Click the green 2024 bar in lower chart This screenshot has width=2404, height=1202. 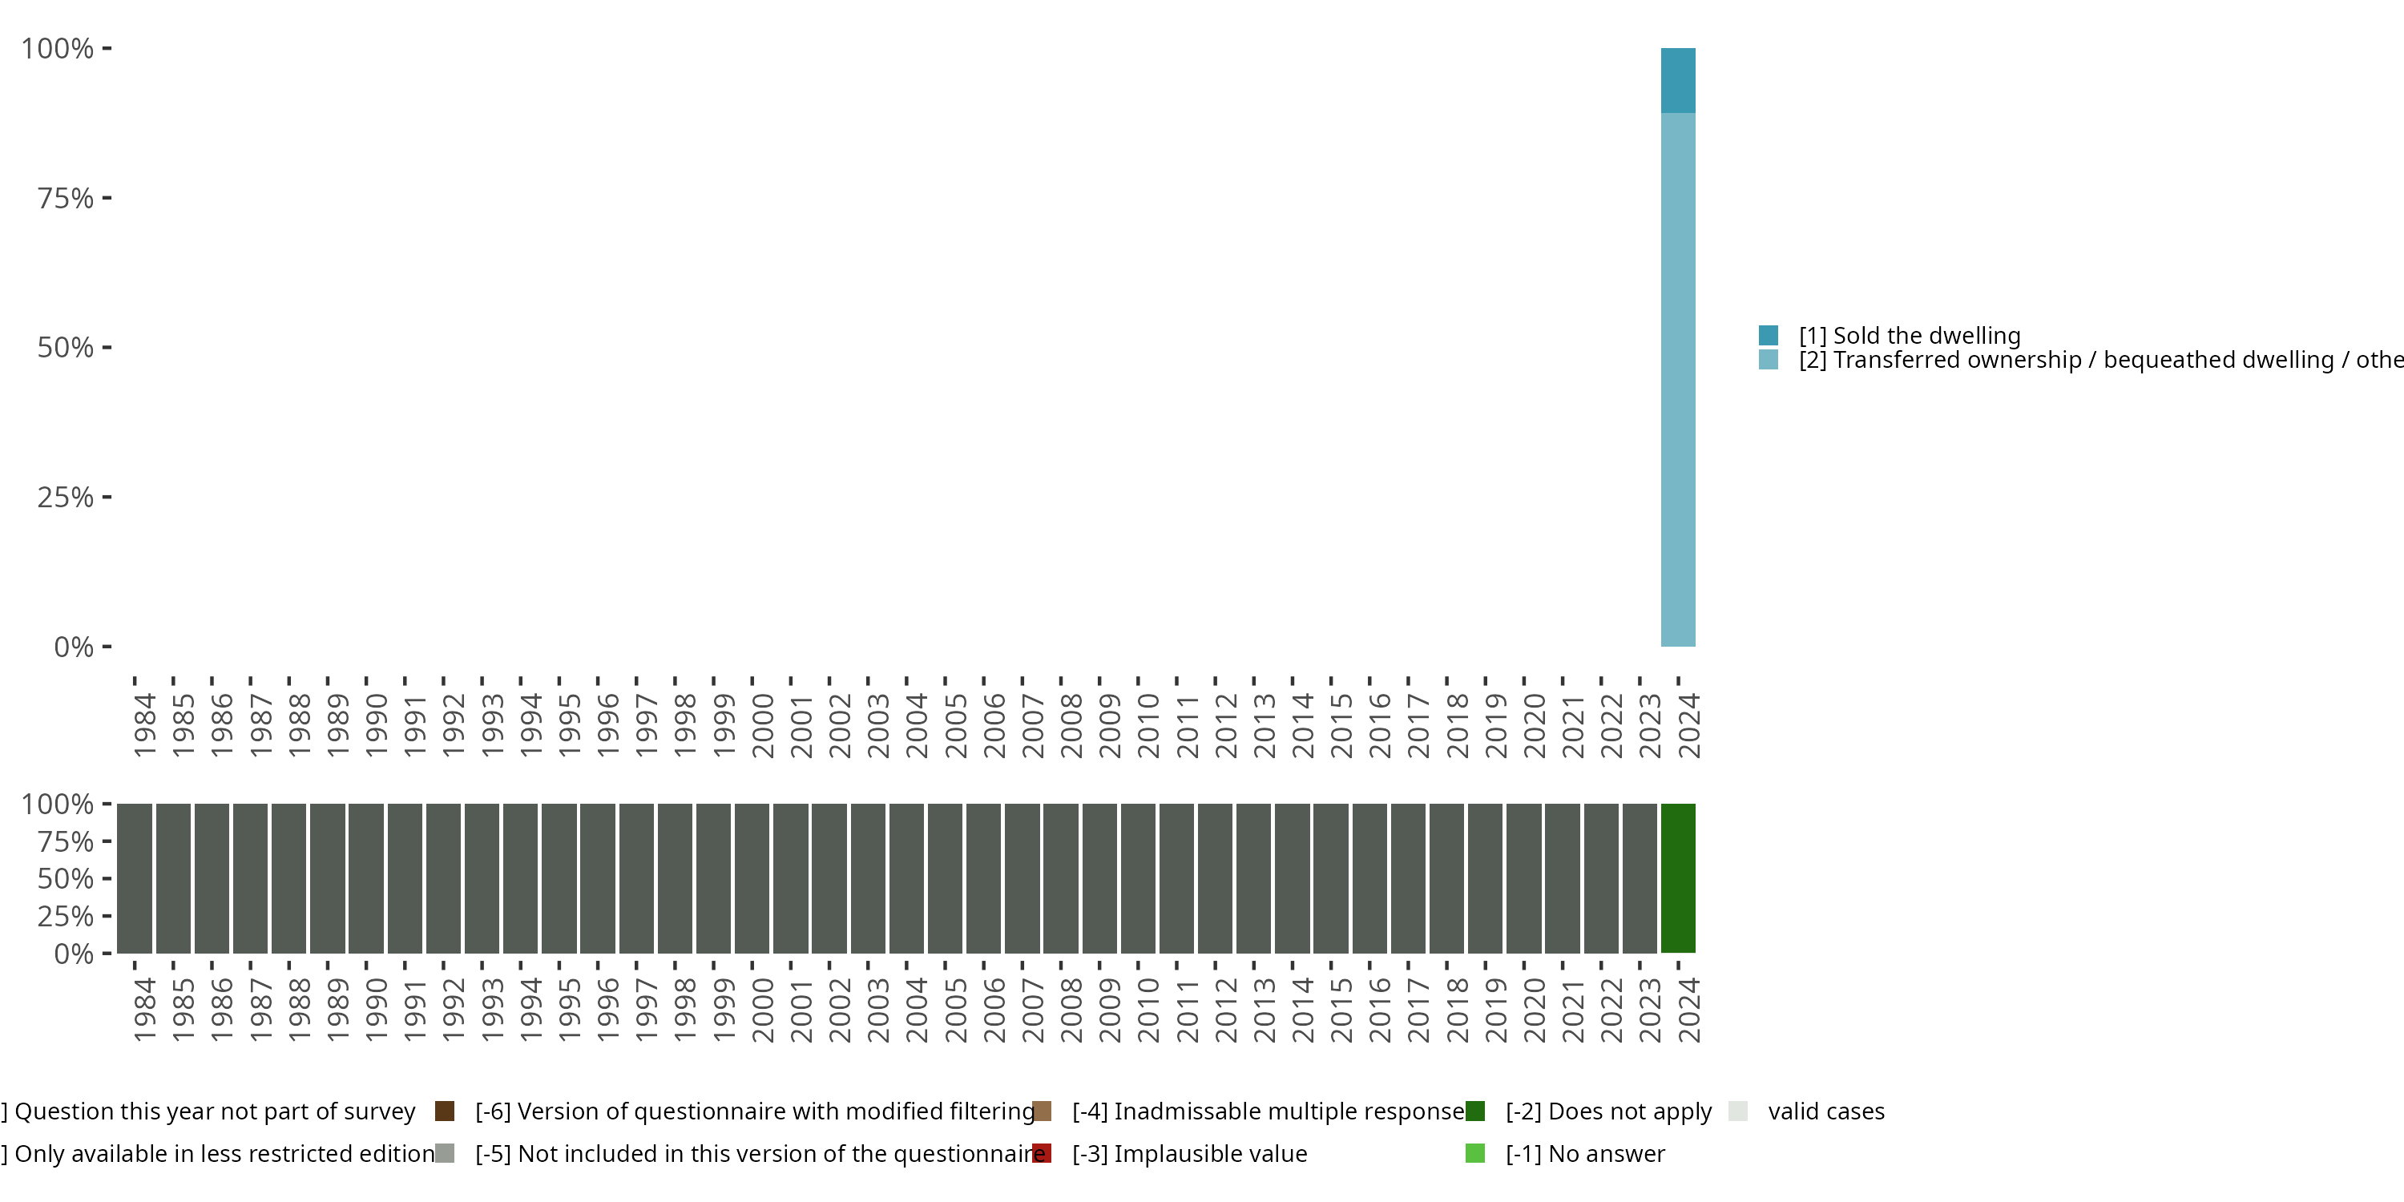point(1678,877)
